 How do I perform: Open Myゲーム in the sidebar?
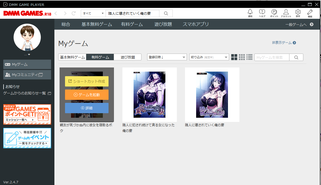[27, 64]
